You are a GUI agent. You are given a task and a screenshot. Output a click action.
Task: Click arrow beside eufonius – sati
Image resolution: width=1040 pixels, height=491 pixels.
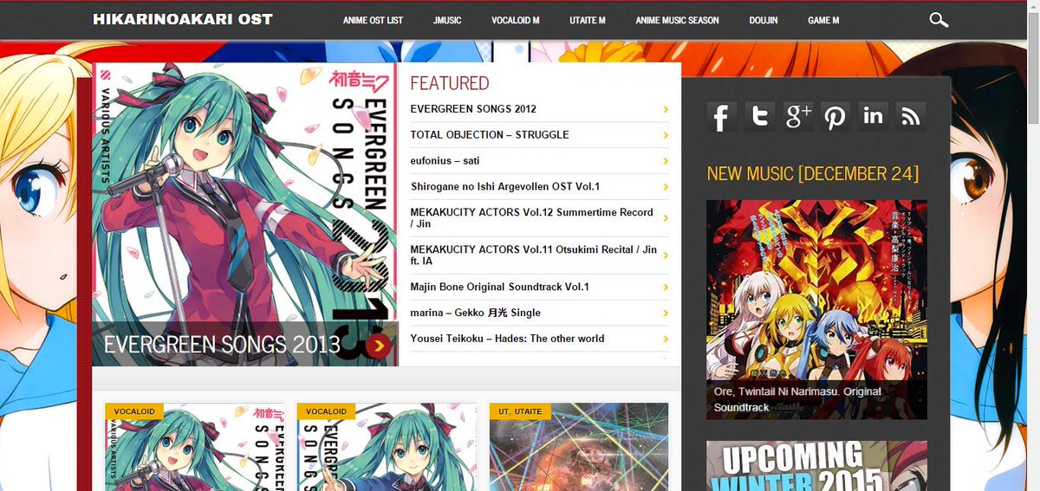coord(666,161)
